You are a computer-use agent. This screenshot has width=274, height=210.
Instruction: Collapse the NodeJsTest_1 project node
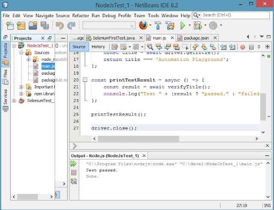pyautogui.click(x=14, y=46)
